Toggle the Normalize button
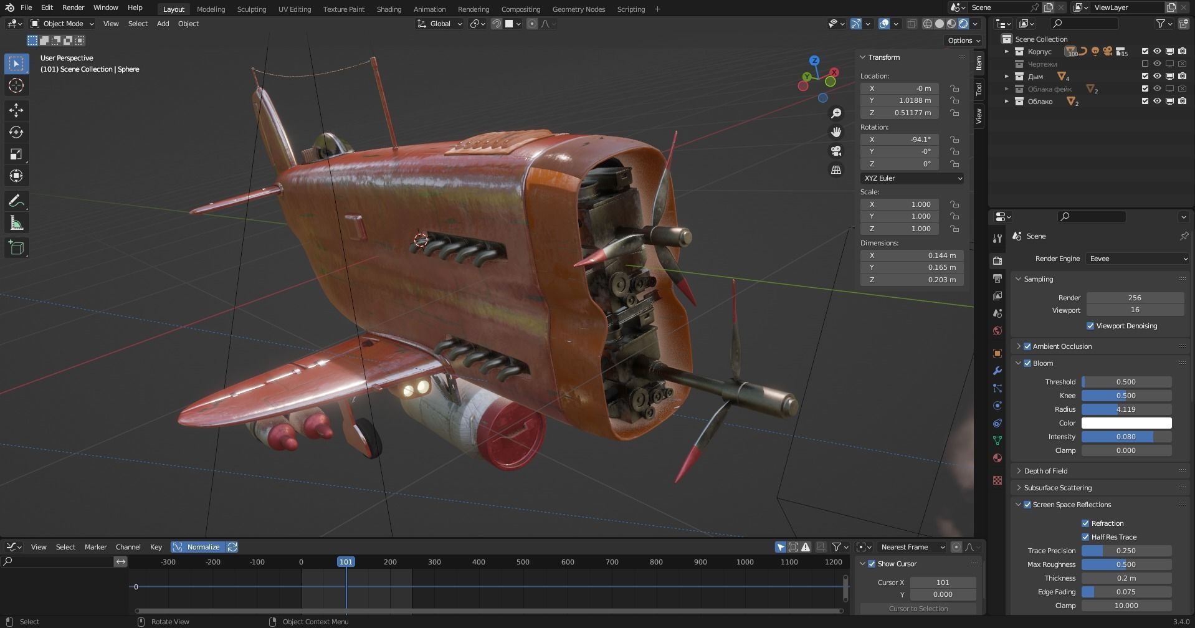1195x628 pixels. point(198,547)
